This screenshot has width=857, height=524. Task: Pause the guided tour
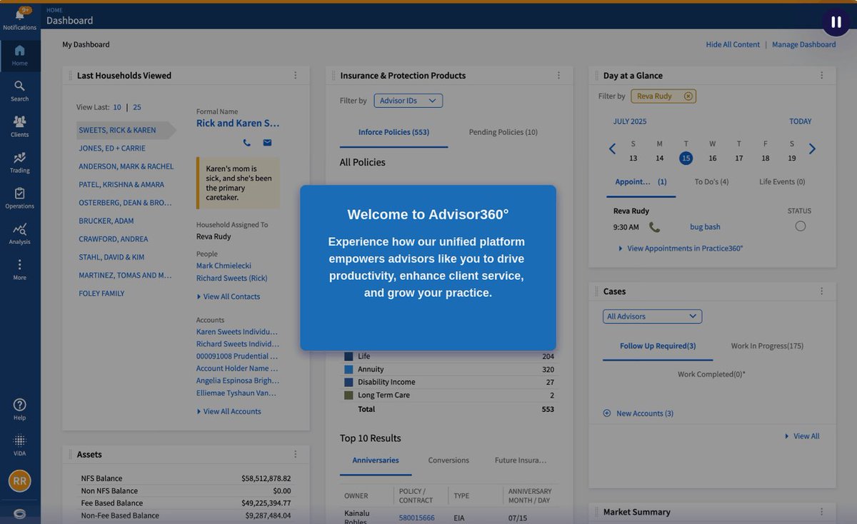(836, 22)
